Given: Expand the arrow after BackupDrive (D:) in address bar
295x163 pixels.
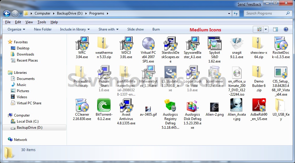Looking at the screenshot, I should pyautogui.click(x=86, y=14).
